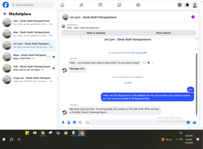Click the message with the 979-388-3038 number

[114, 110]
